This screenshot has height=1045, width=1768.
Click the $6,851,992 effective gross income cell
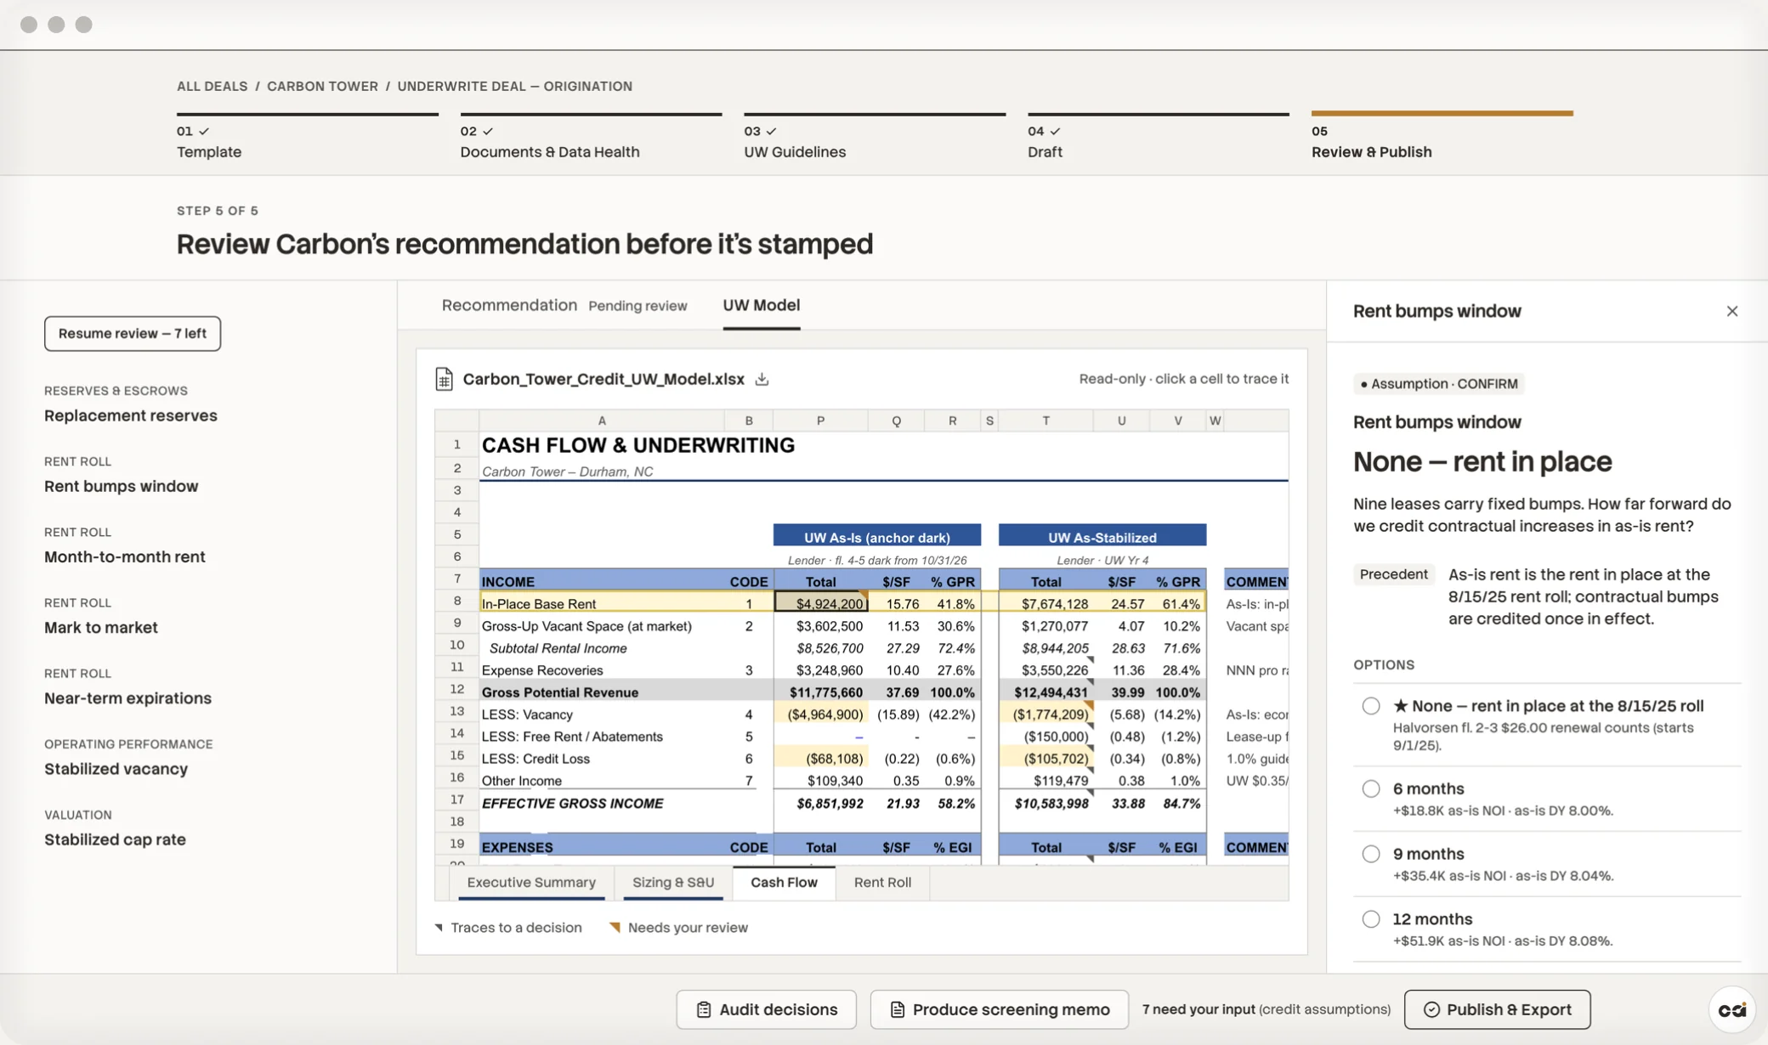click(820, 803)
